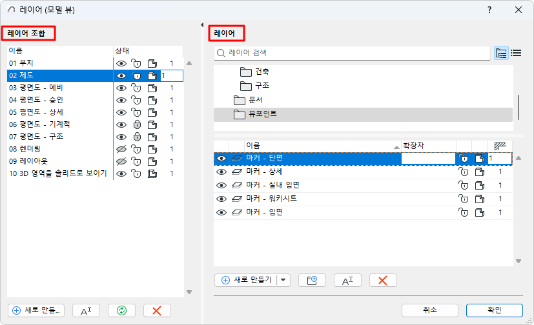Switch to flat list layer view
The width and height of the screenshot is (534, 325).
[516, 53]
